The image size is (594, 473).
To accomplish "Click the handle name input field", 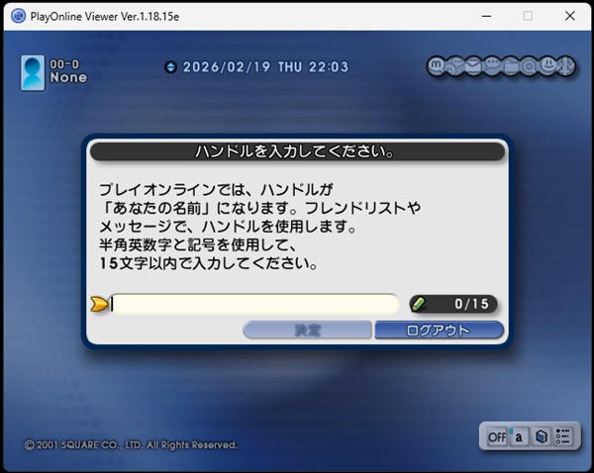I will 253,304.
